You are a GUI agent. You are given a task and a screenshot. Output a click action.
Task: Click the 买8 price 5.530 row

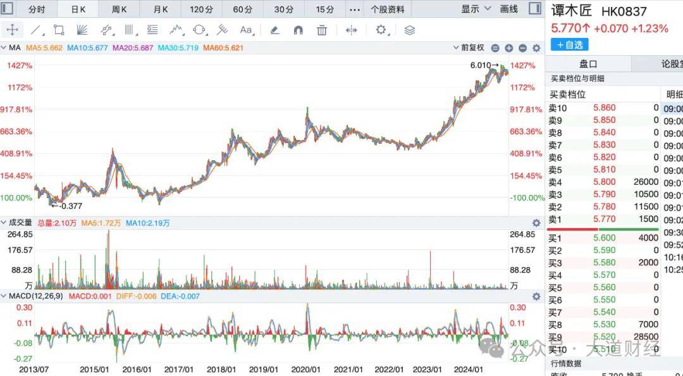point(603,325)
